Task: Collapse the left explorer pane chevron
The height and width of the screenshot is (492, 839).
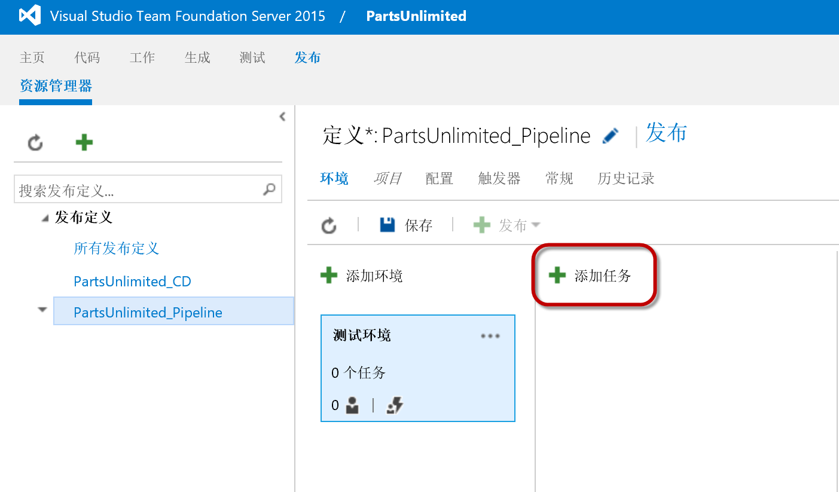Action: [282, 117]
